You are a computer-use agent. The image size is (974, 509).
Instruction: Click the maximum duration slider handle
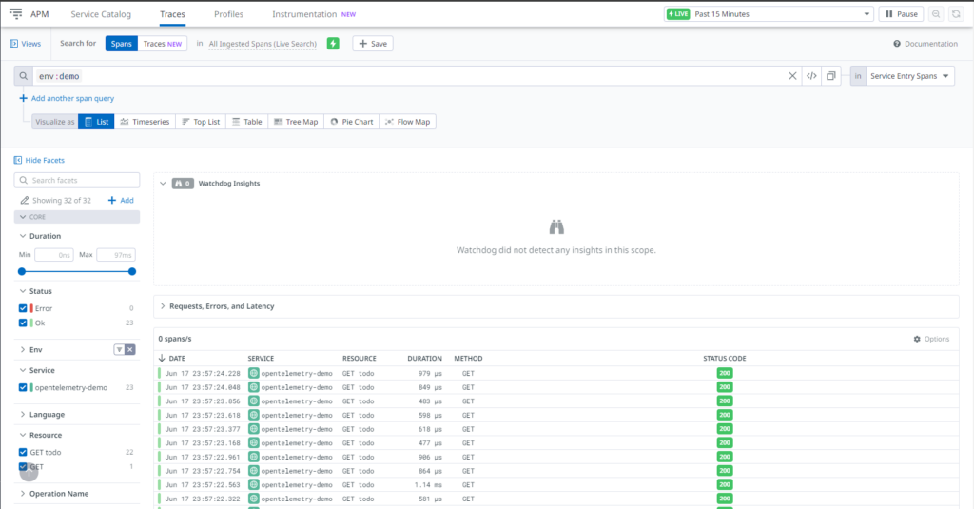[131, 271]
